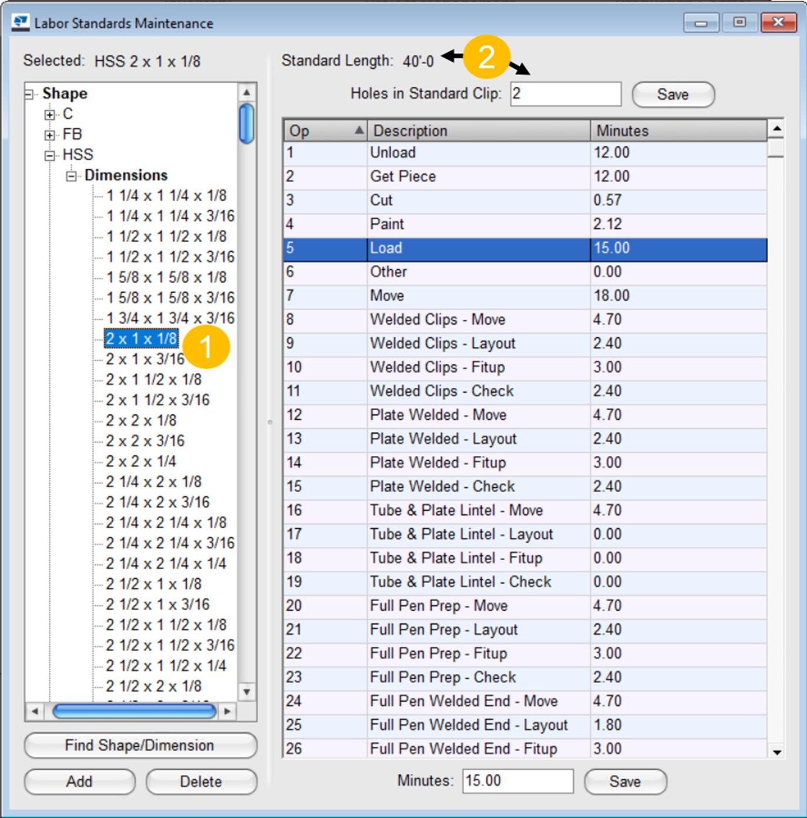The width and height of the screenshot is (807, 818).
Task: Click the Minutes input field
Action: (517, 781)
